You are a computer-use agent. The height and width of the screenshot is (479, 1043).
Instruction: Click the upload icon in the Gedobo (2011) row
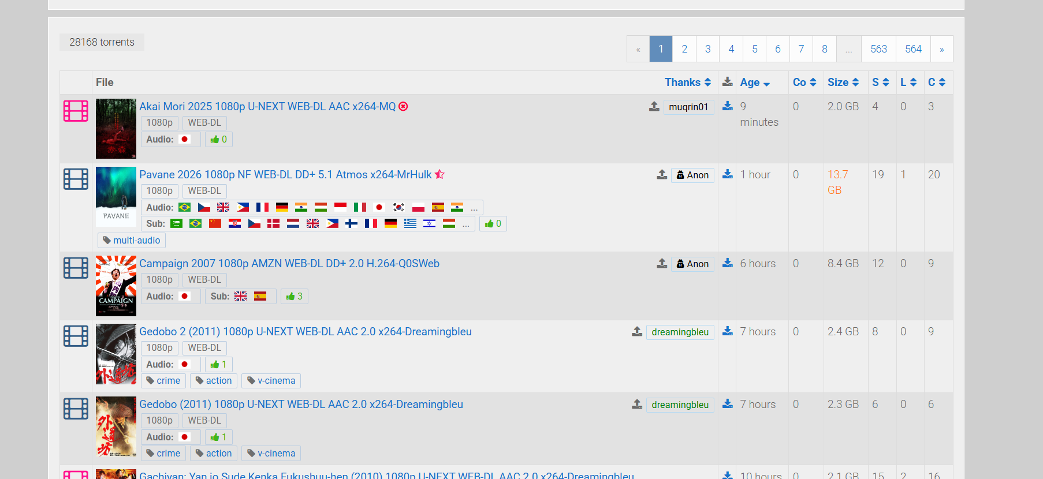tap(637, 404)
